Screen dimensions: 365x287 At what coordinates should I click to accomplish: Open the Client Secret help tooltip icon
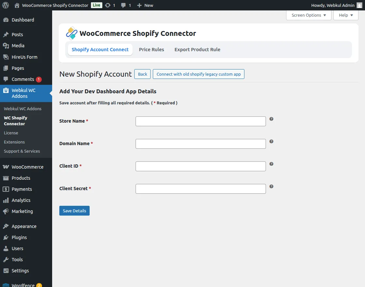pos(271,187)
